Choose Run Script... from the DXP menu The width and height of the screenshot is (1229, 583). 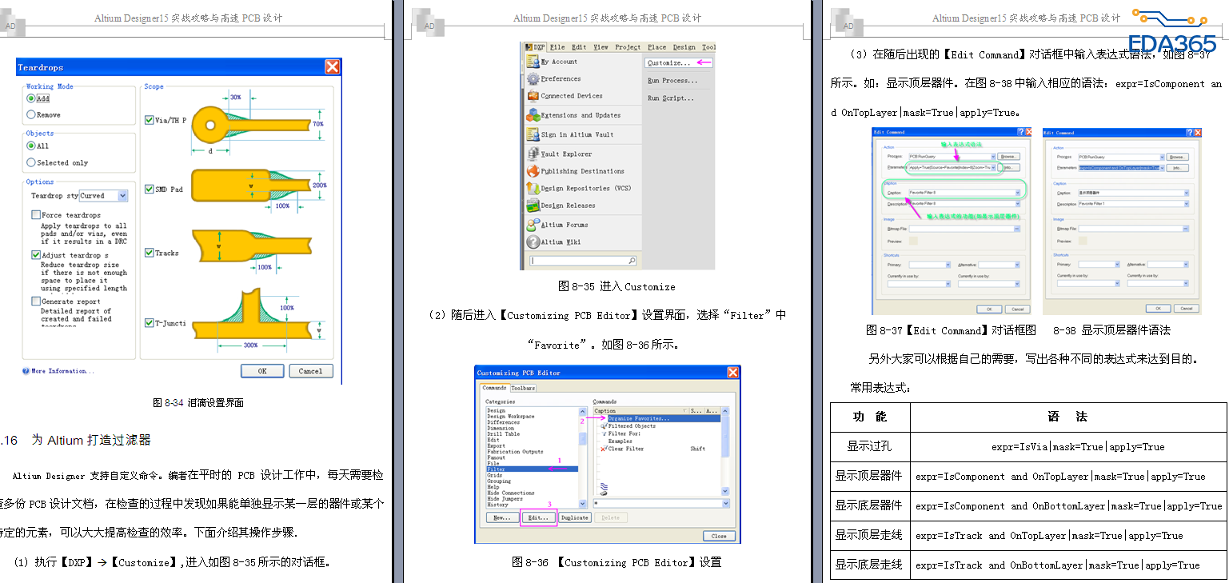(x=671, y=98)
